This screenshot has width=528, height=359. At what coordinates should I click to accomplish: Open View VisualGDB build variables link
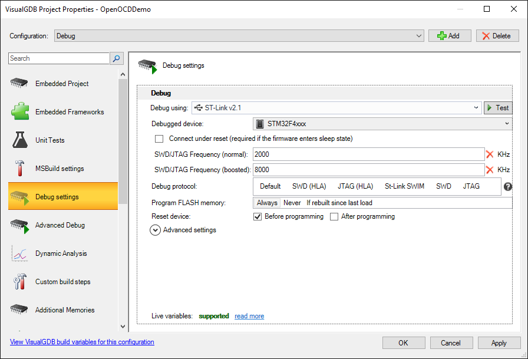[x=82, y=342]
